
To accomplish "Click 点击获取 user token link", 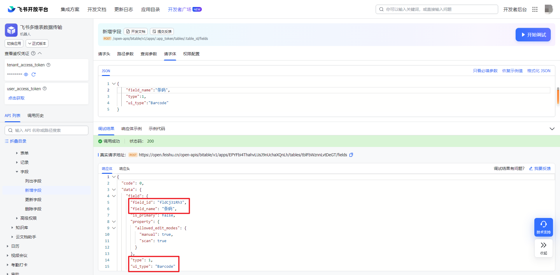I will (x=16, y=98).
